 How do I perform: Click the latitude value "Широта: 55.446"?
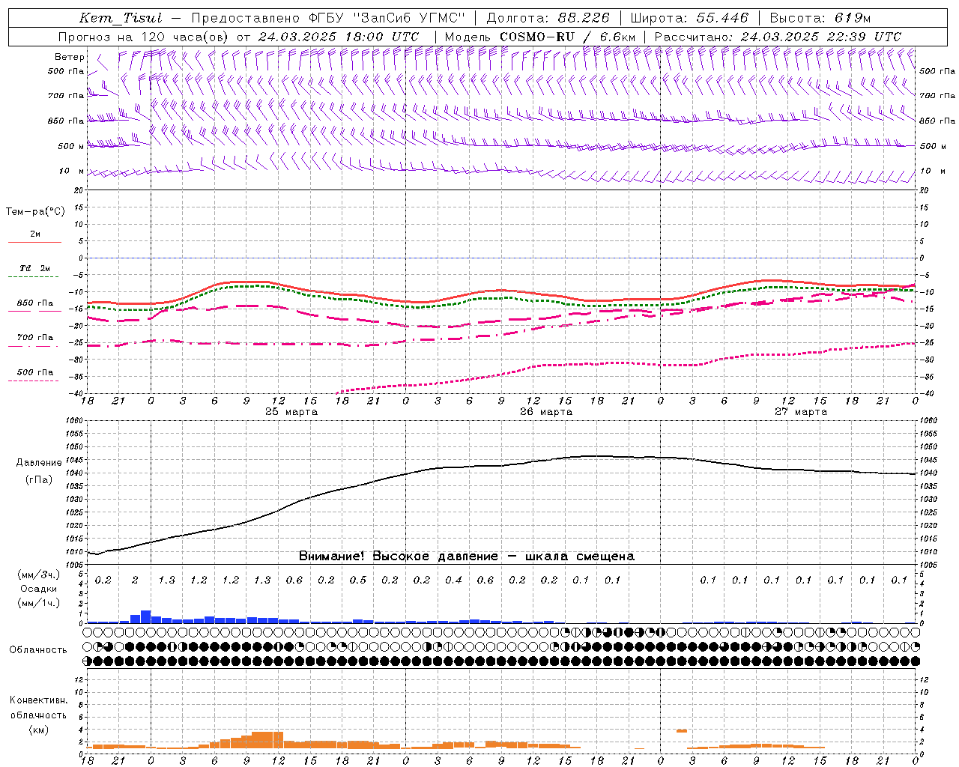689,18
